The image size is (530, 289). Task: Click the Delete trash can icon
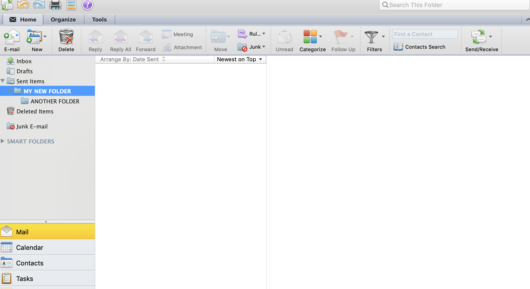[x=66, y=37]
